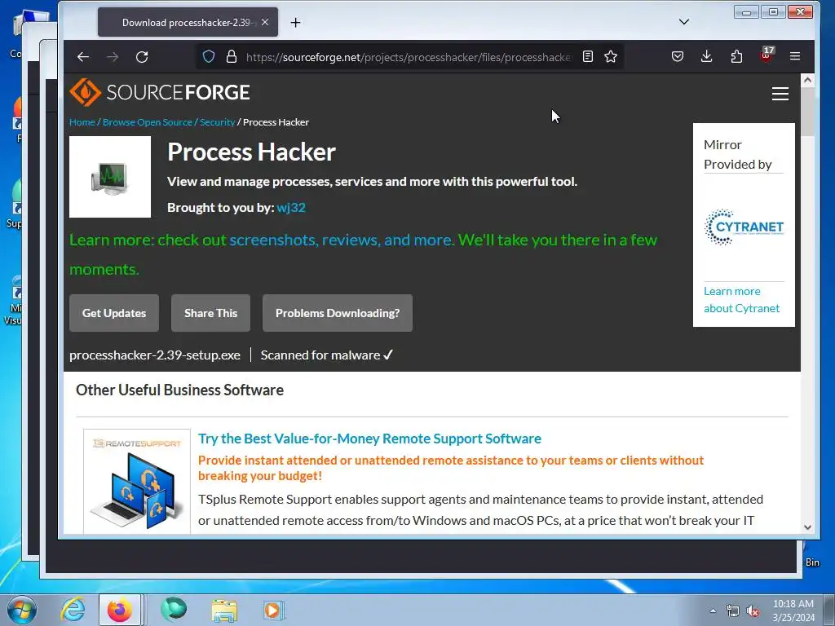Open the TSplus Remote Support ad image
The width and height of the screenshot is (835, 626).
click(137, 481)
